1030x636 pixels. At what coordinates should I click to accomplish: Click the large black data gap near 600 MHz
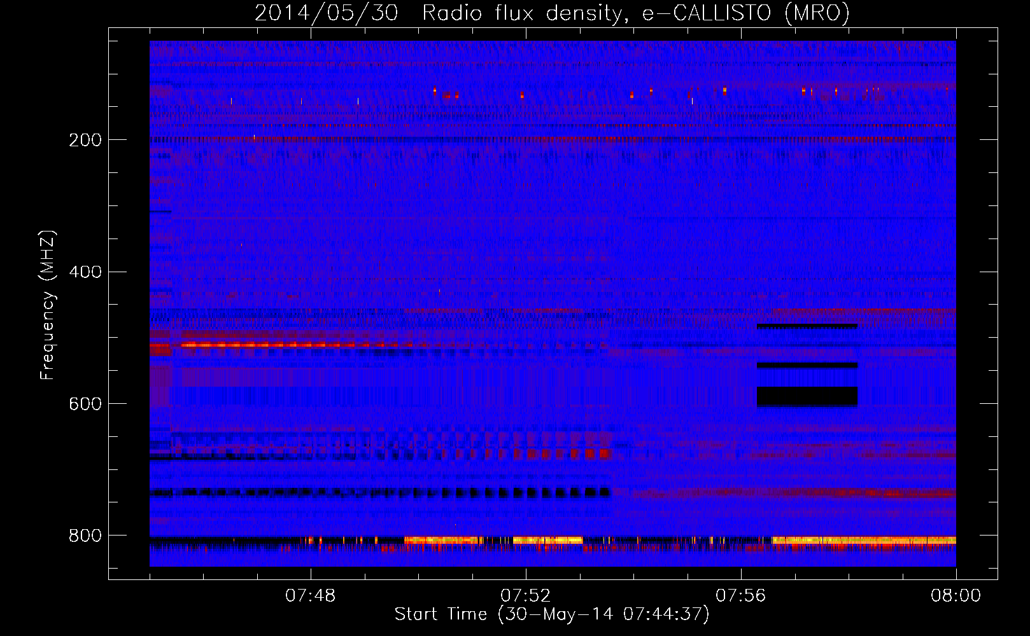pyautogui.click(x=807, y=396)
